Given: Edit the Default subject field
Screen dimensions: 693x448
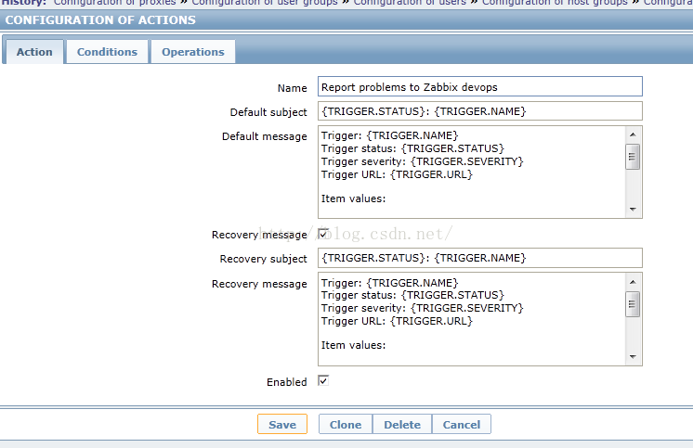Looking at the screenshot, I should pos(480,110).
